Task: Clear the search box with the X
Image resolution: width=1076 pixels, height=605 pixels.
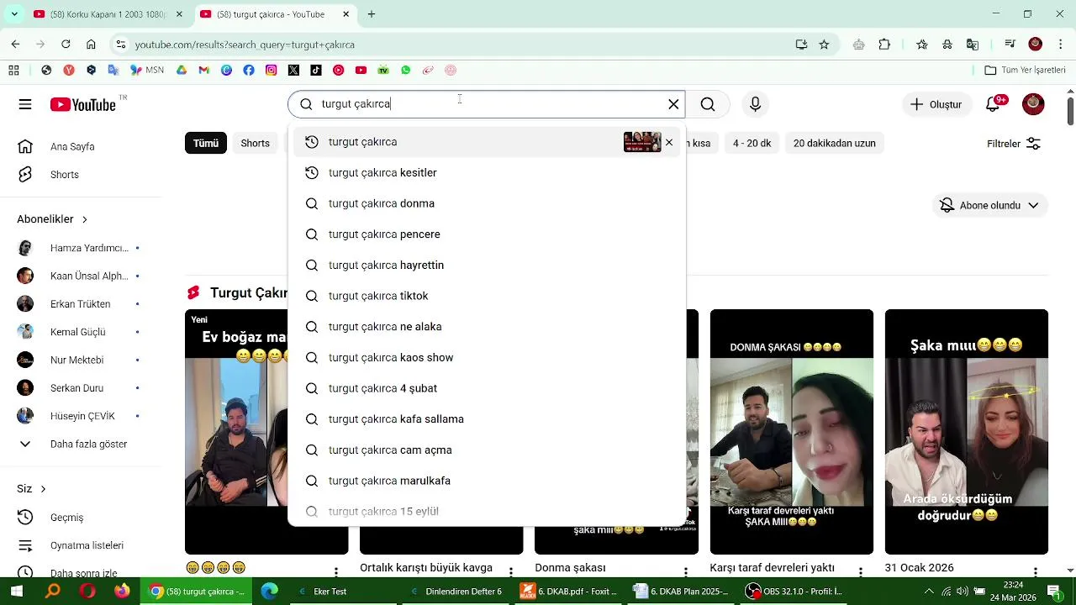Action: tap(673, 104)
